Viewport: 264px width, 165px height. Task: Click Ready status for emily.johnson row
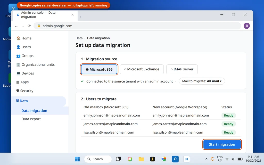click(x=228, y=115)
